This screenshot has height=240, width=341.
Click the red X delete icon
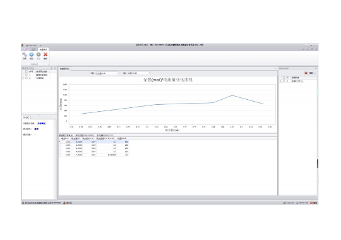(x=45, y=54)
